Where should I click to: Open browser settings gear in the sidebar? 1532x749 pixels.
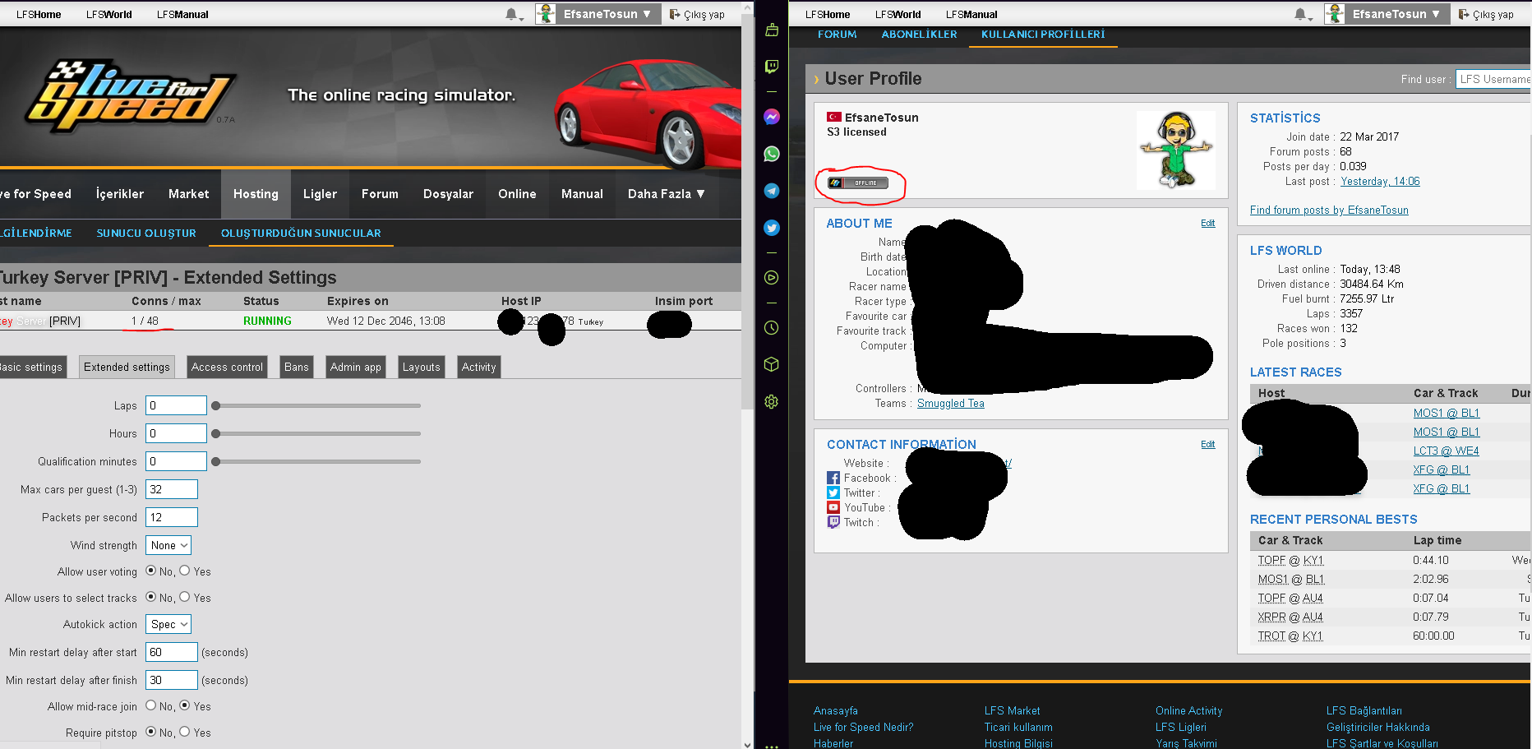coord(772,402)
